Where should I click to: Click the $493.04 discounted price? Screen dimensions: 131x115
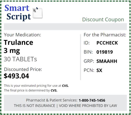(x=16, y=76)
